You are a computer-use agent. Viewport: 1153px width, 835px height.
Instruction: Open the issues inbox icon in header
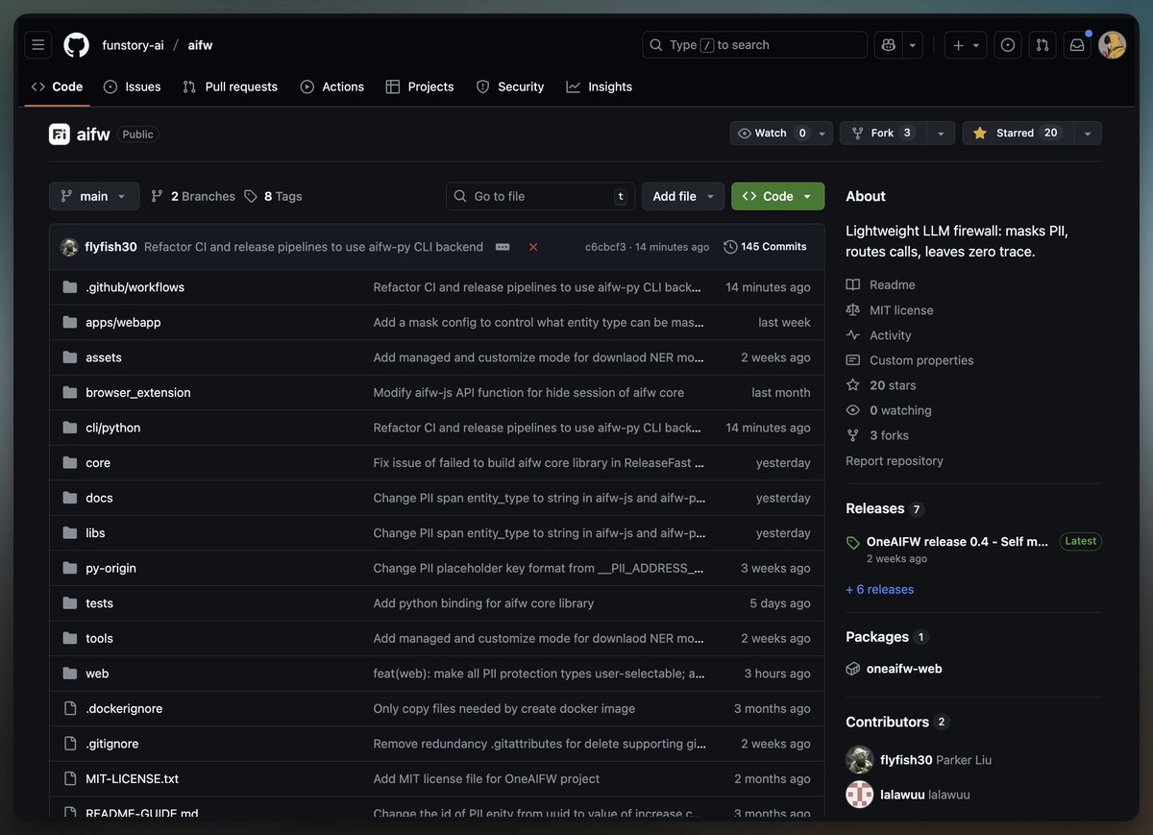(x=1008, y=45)
